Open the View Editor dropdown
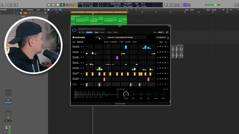The image size is (239, 134). (x=161, y=32)
